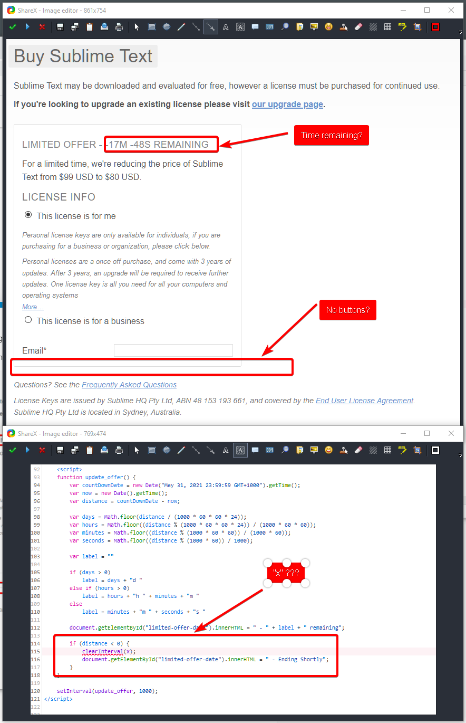
Task: Select the move cursor tool in 861x754 editor
Action: (137, 27)
